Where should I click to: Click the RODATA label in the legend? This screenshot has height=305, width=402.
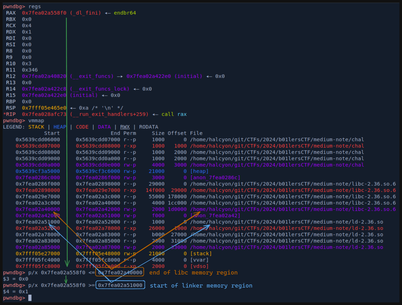click(x=148, y=127)
